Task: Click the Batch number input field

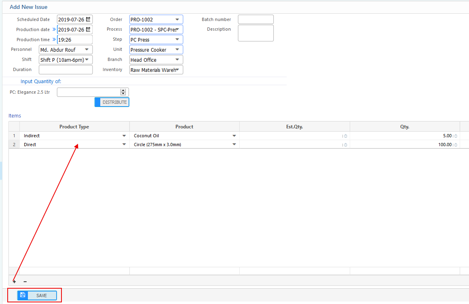Action: pos(256,19)
